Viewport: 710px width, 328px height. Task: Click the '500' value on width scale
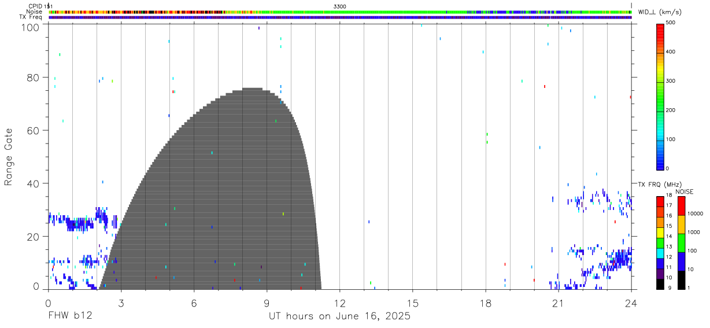pyautogui.click(x=671, y=23)
